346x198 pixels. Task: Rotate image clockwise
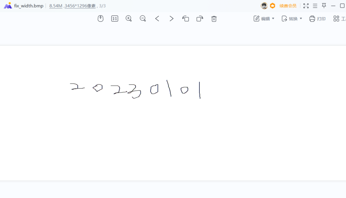(x=200, y=19)
